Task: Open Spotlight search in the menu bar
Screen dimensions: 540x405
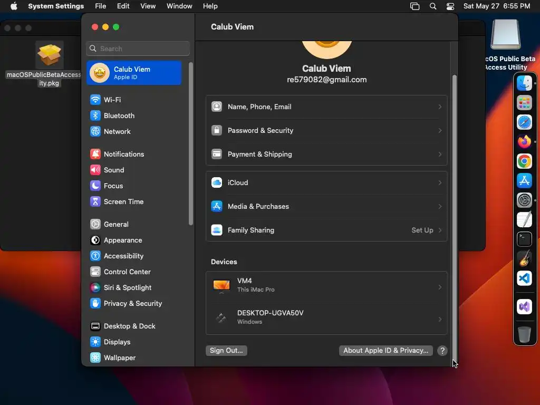Action: 433,6
